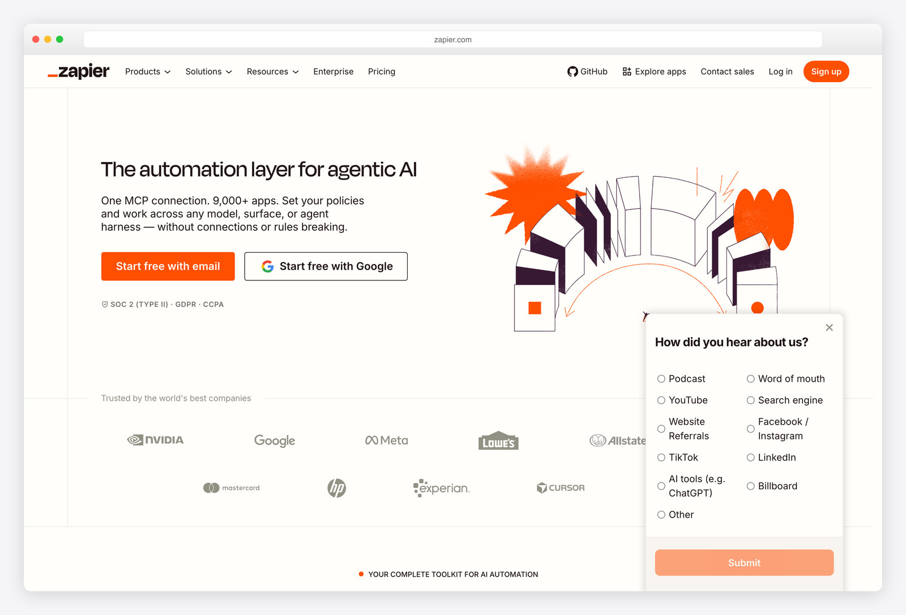Click the Google company logo

tap(275, 441)
